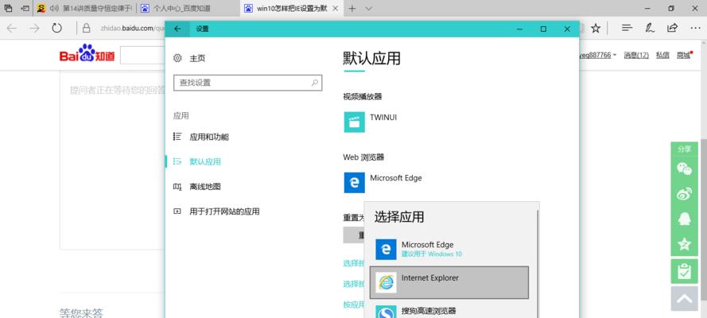
Task: Choose 搜狗高速浏览器 in 选择应用 popup
Action: (x=449, y=311)
